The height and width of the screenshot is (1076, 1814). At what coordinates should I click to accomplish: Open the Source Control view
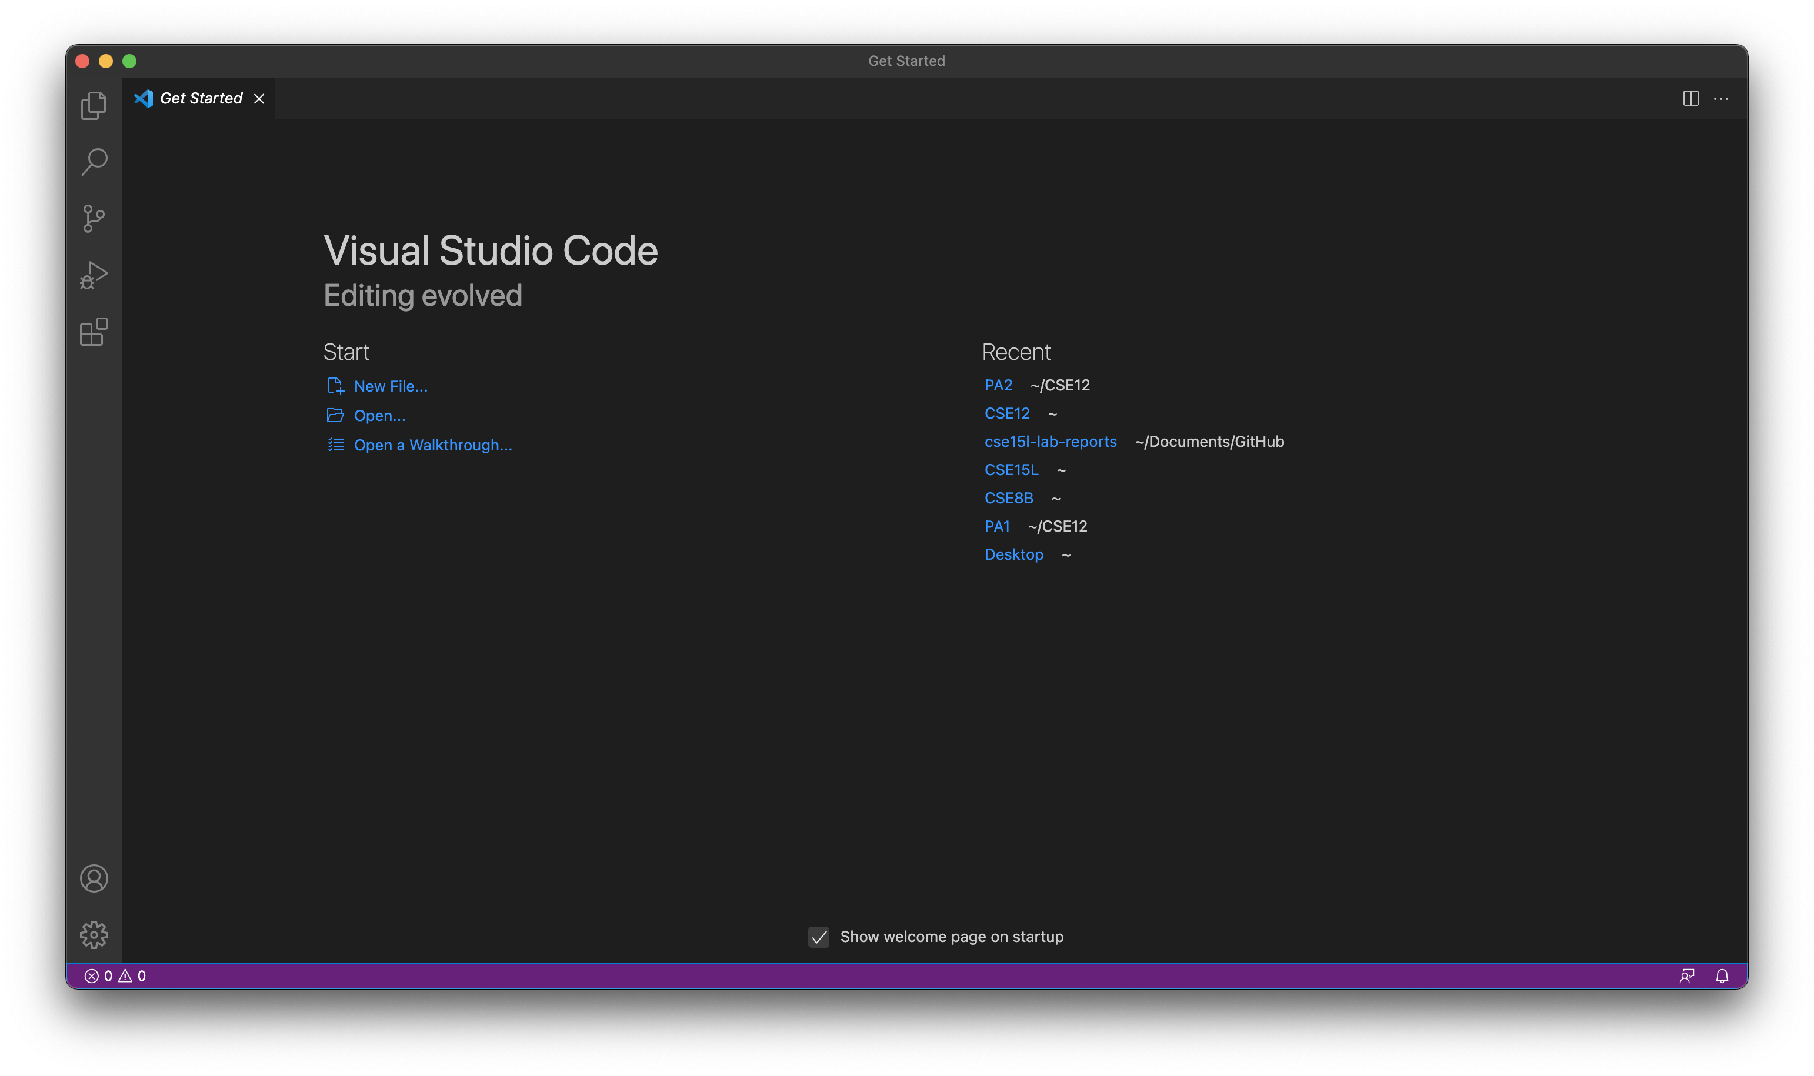94,218
